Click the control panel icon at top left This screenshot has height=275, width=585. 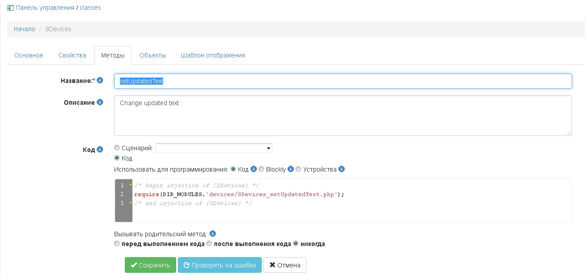(x=10, y=8)
